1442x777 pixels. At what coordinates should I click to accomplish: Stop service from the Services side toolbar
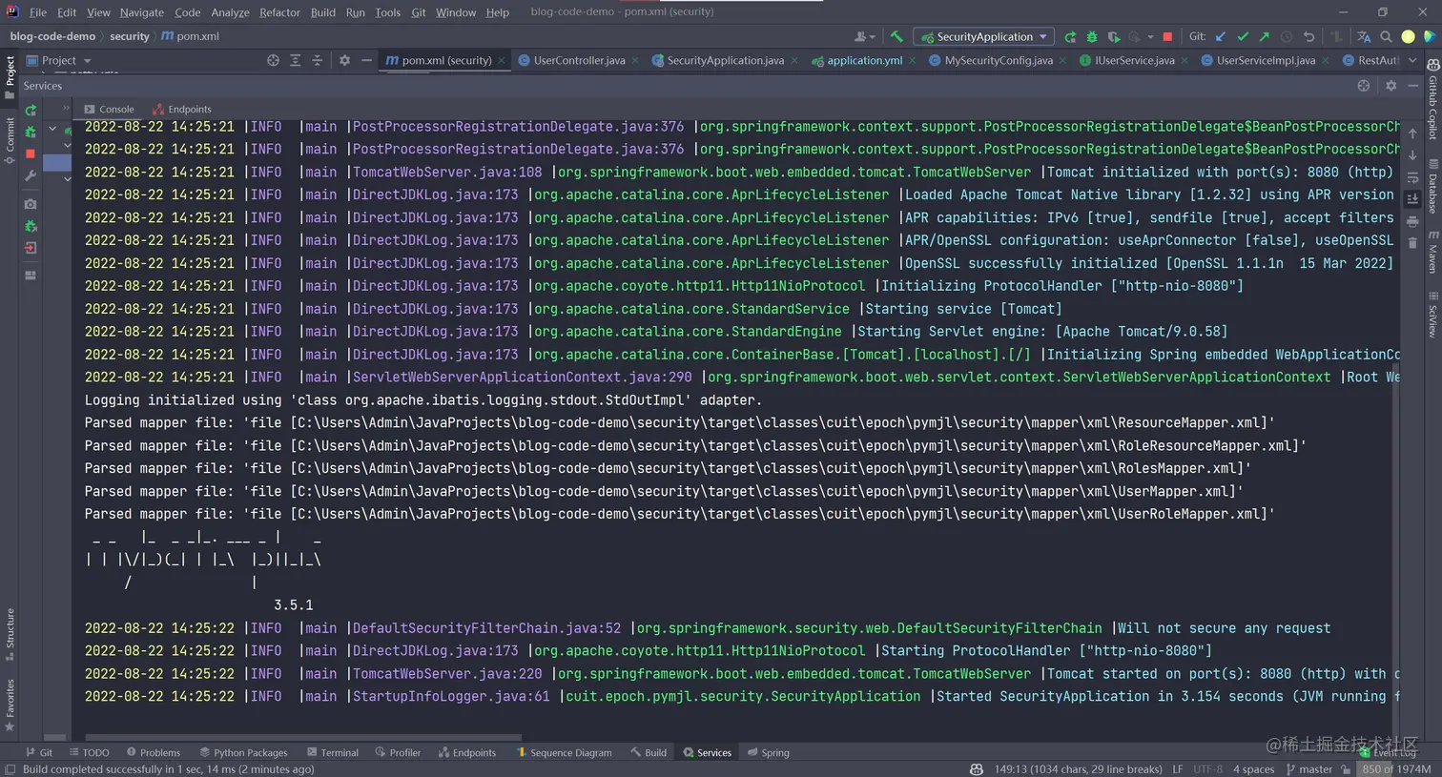pyautogui.click(x=31, y=153)
